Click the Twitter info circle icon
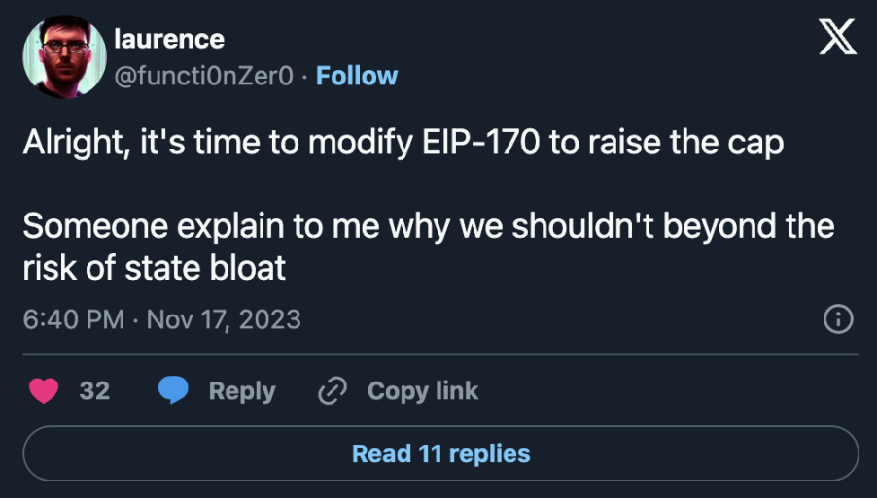The width and height of the screenshot is (877, 498). pyautogui.click(x=838, y=319)
